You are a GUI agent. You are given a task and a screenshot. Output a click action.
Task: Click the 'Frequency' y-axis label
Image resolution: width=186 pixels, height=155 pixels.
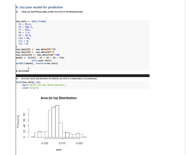(18, 121)
